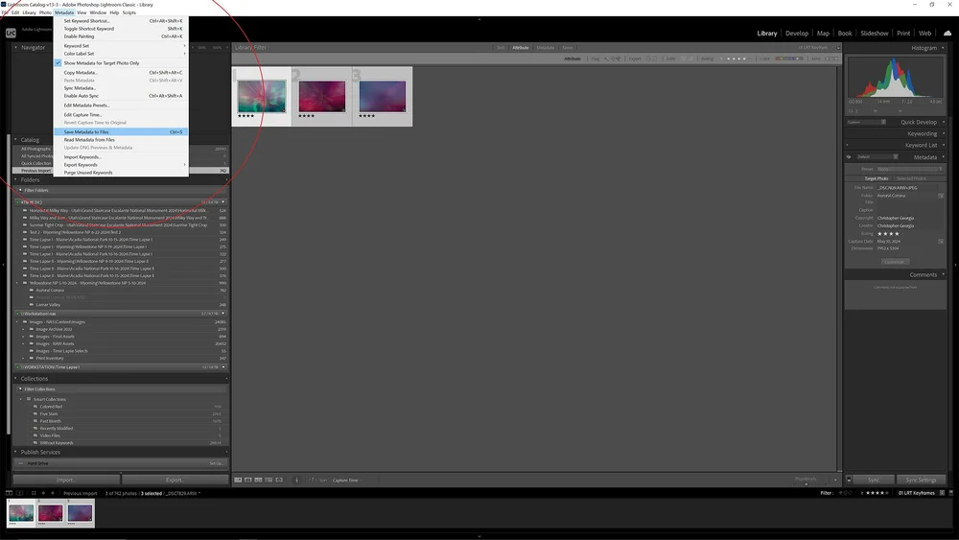Toggle Show Metadata for Target Photo Only
Viewport: 959px width, 540px height.
pyautogui.click(x=121, y=63)
